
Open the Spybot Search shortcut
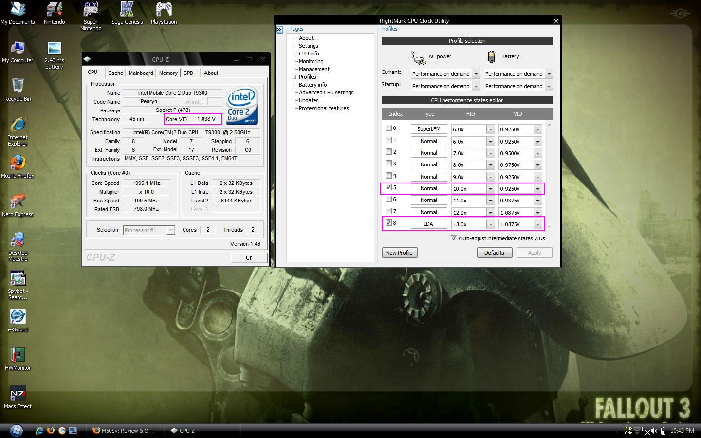pos(18,285)
